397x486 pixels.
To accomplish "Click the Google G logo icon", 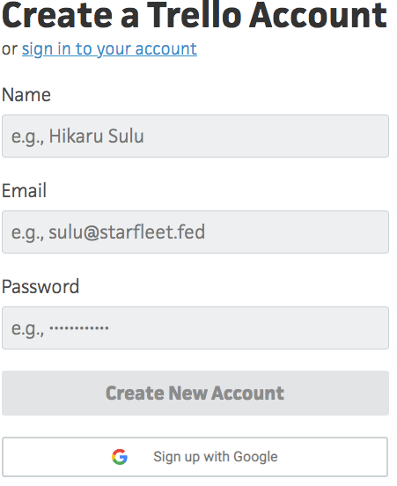I will click(x=120, y=457).
